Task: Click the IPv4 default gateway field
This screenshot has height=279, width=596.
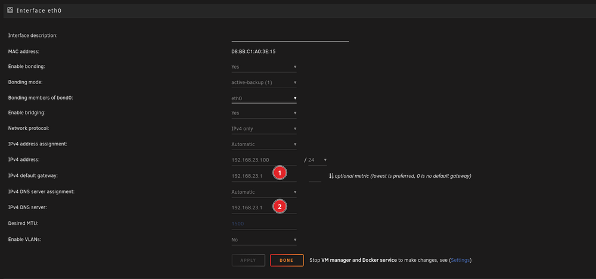Action: 264,176
